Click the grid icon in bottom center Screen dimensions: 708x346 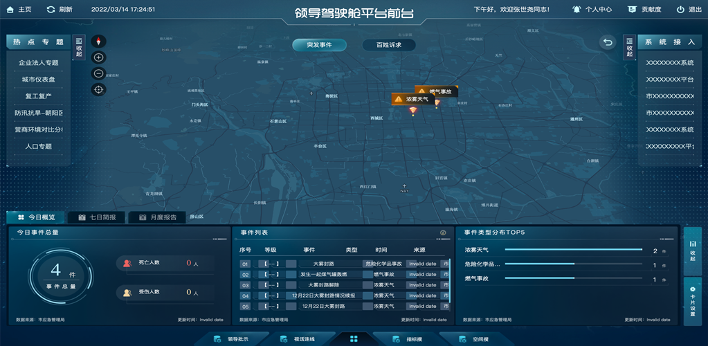tap(354, 339)
